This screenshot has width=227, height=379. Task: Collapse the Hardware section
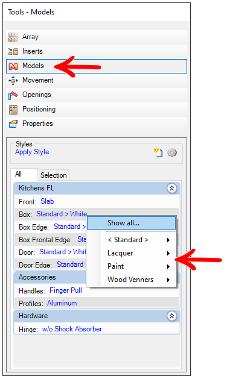(x=172, y=316)
